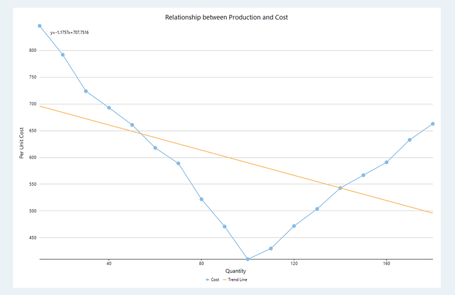Image resolution: width=455 pixels, height=295 pixels.
Task: Click the trend line equation label y=-1.1757x+707.7516
Action: [x=70, y=32]
